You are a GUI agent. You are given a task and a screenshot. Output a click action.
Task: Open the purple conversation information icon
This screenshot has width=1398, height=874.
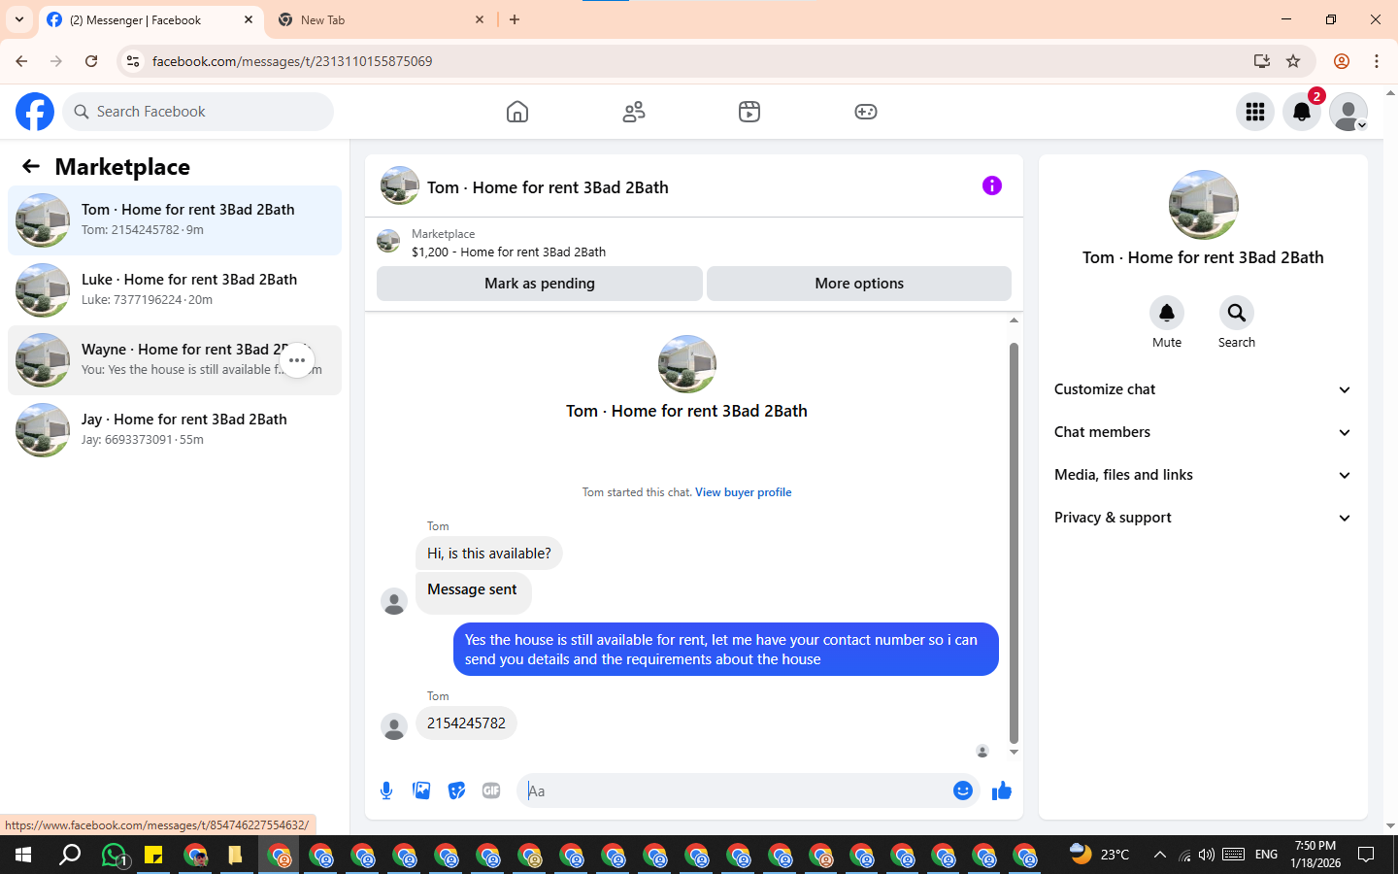[991, 185]
